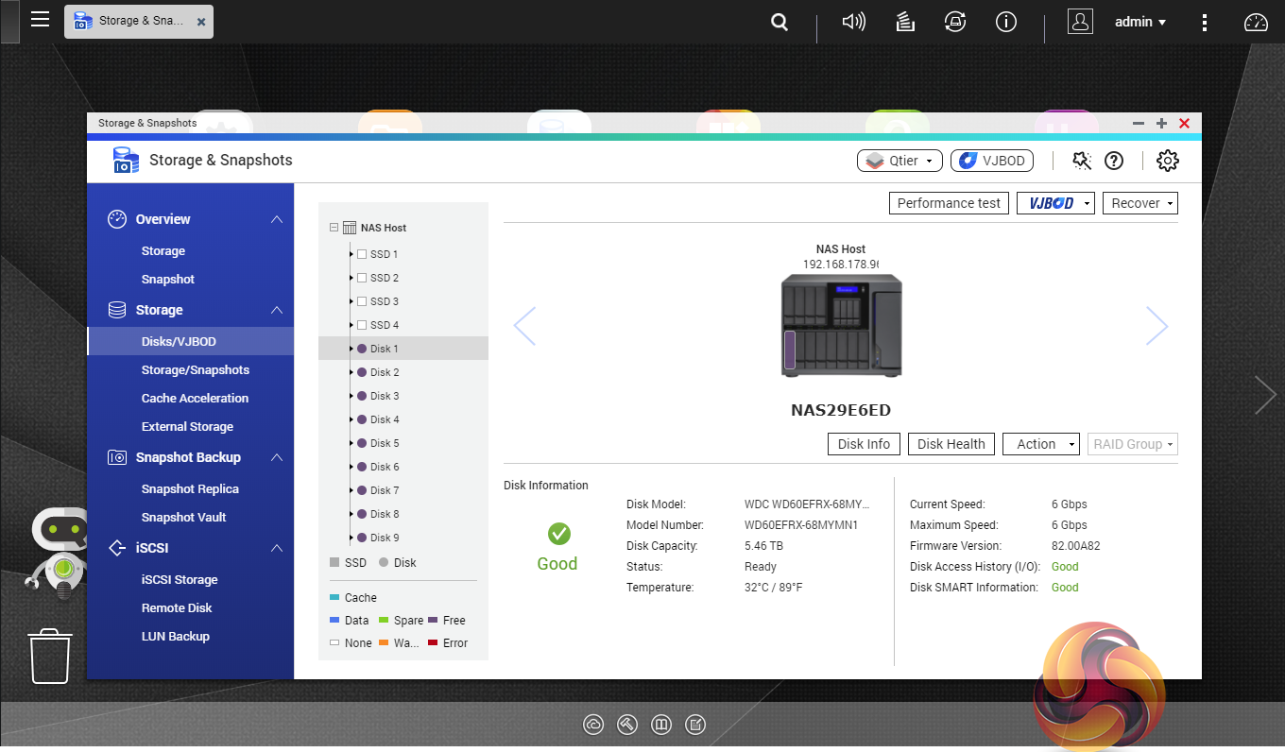
Task: Click the Performance test button
Action: 949,203
